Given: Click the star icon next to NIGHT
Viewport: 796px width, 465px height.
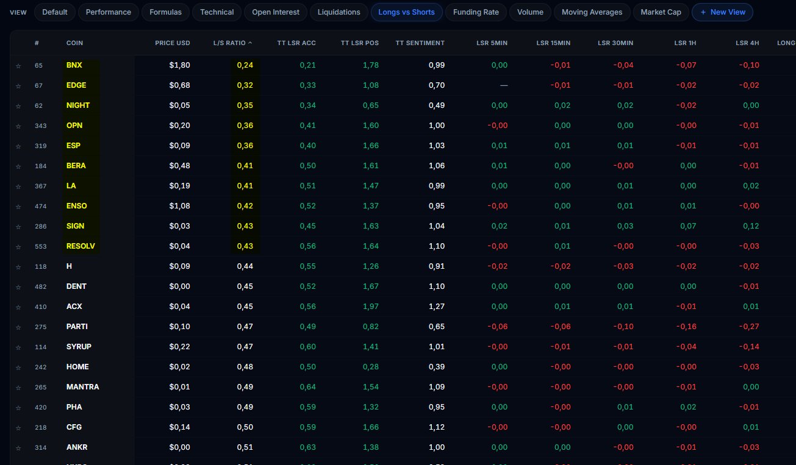Looking at the screenshot, I should (x=18, y=106).
